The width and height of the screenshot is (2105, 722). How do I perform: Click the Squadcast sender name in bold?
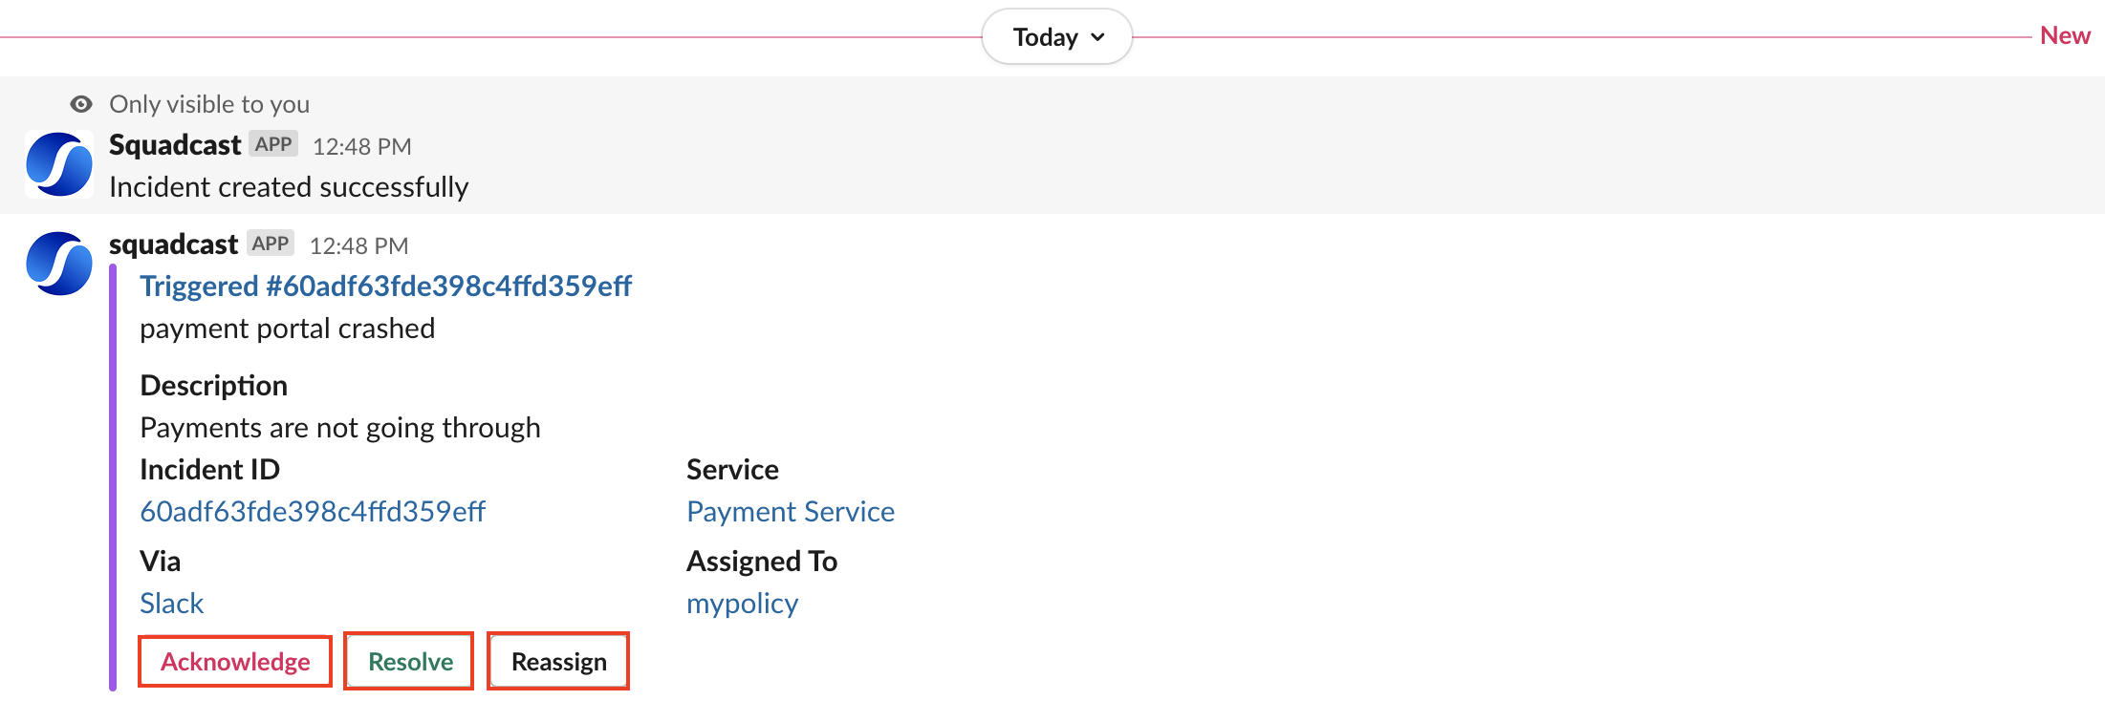click(175, 144)
